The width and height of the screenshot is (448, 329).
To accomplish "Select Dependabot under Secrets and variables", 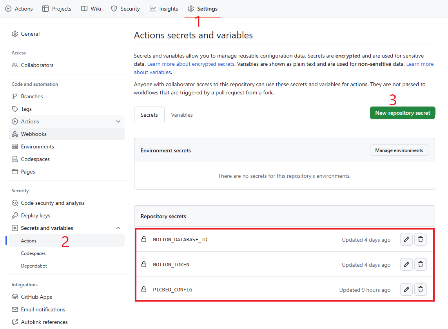I will click(x=67, y=266).
